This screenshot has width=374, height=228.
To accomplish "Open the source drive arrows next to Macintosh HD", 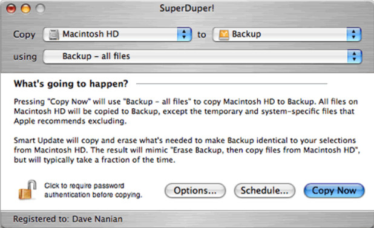I will [184, 34].
